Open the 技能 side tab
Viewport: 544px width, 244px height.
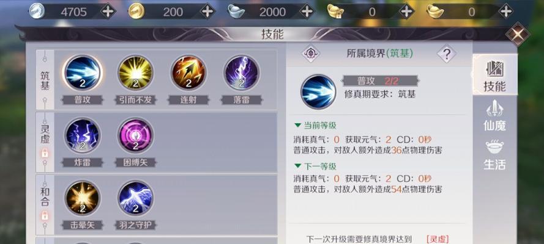click(x=494, y=76)
